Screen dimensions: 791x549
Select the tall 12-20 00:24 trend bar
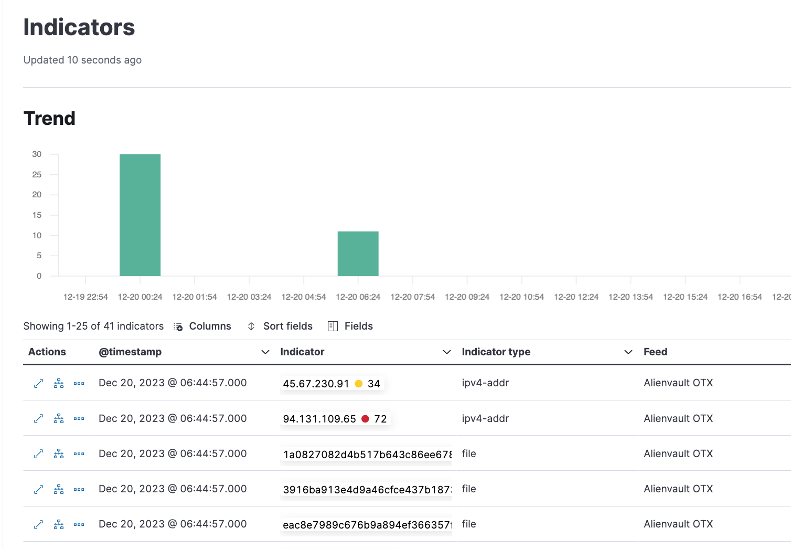[x=140, y=215]
